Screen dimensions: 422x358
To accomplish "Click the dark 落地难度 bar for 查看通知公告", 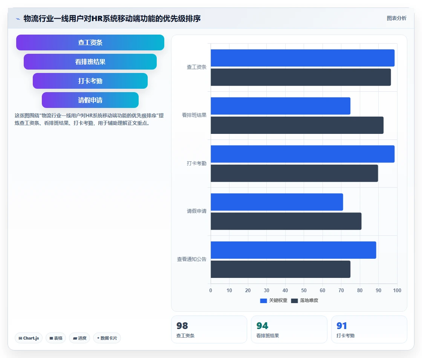I will point(280,269).
